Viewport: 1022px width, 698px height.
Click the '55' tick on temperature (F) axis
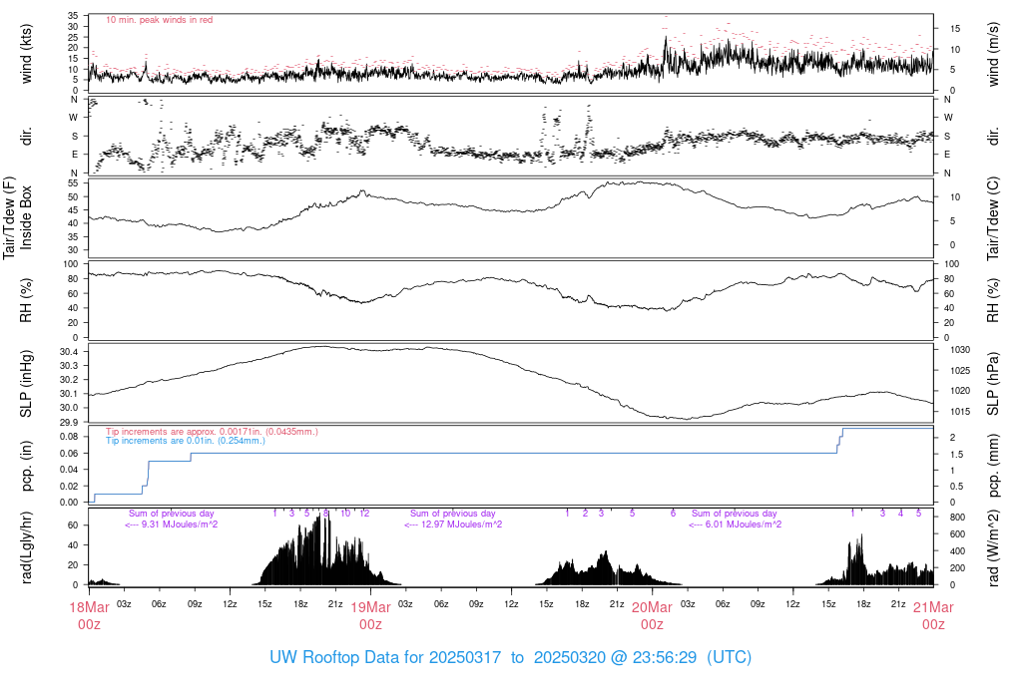(73, 183)
